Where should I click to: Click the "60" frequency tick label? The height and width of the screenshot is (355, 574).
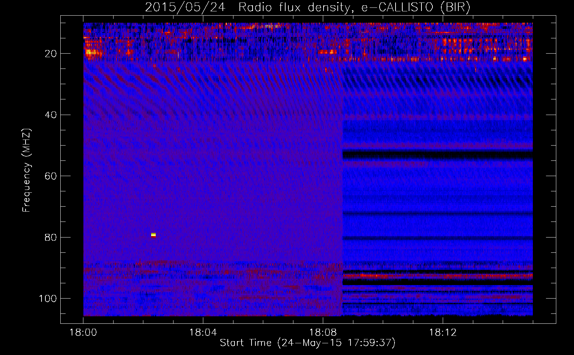coord(51,176)
